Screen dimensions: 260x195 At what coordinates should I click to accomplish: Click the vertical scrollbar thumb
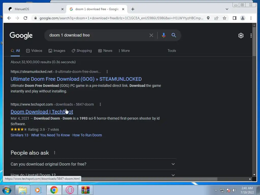254,42
